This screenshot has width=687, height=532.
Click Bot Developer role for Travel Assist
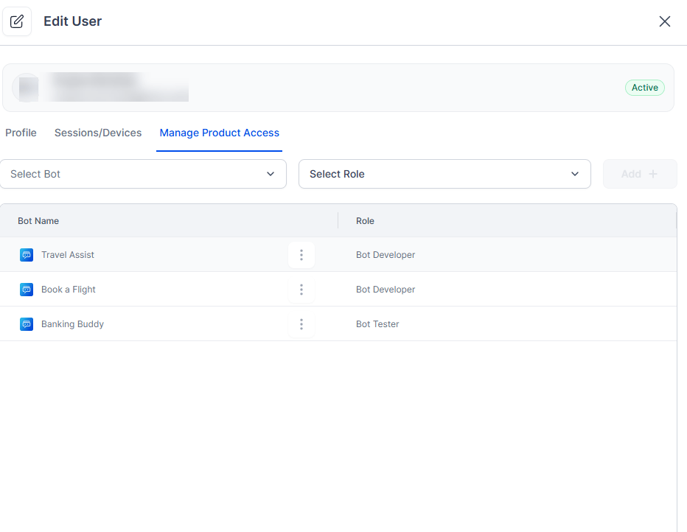pos(385,255)
